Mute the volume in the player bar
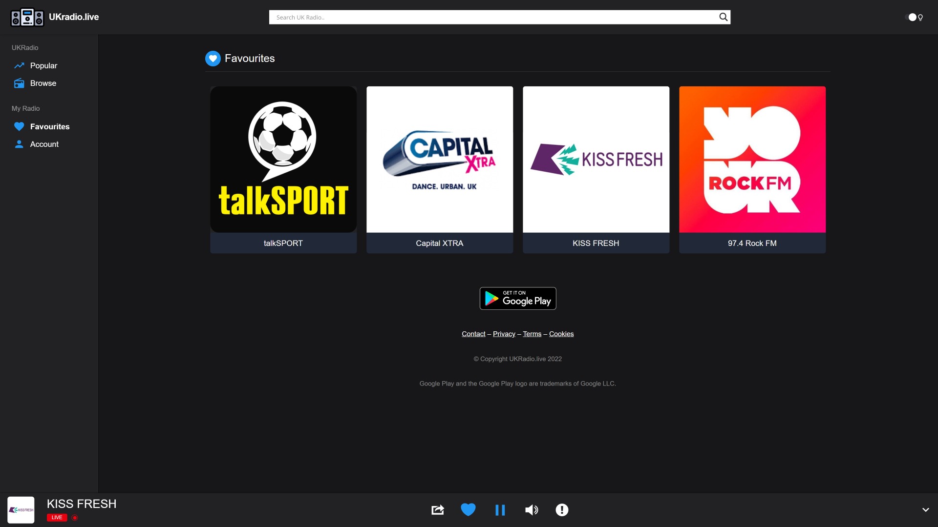Screen dimensions: 938x527 (532, 509)
